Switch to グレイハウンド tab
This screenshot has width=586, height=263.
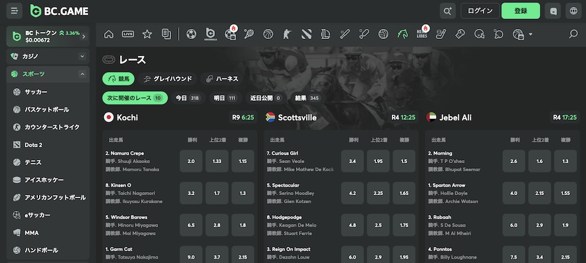(x=168, y=79)
